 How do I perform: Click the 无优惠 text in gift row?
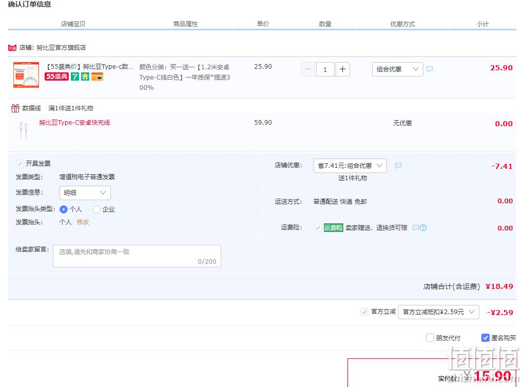[x=402, y=123]
